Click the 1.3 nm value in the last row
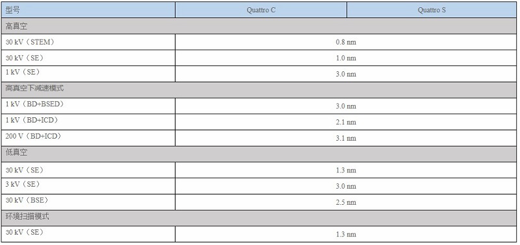Screen dimensions: 520x245 346,234
